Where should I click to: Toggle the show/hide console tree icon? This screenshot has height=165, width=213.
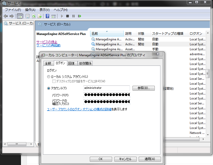tap(20, 16)
